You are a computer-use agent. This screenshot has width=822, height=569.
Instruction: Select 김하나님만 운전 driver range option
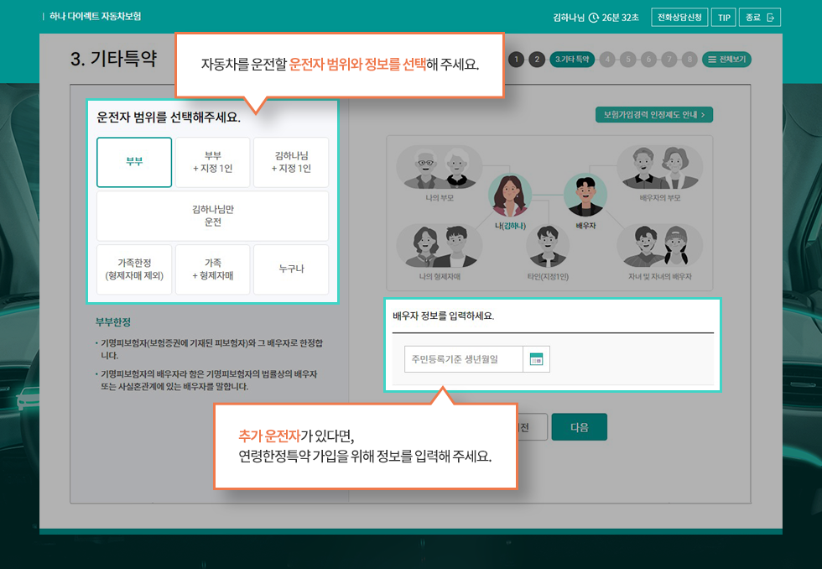tap(212, 216)
